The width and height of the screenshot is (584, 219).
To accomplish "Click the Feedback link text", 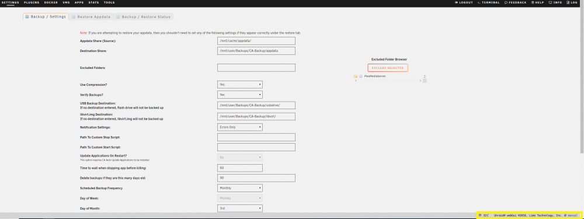I will pyautogui.click(x=517, y=2).
